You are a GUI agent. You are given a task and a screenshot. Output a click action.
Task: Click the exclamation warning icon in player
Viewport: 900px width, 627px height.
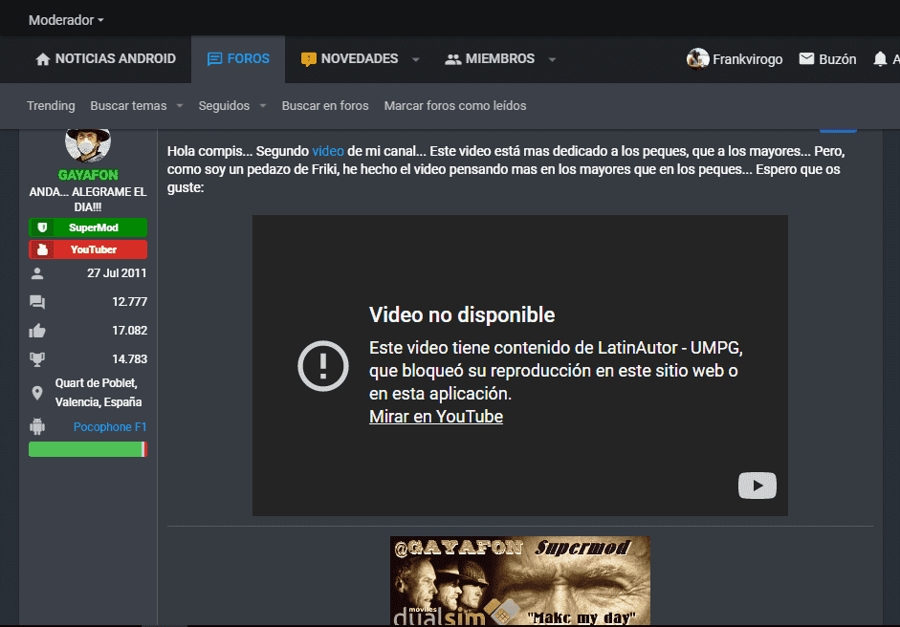click(x=323, y=366)
